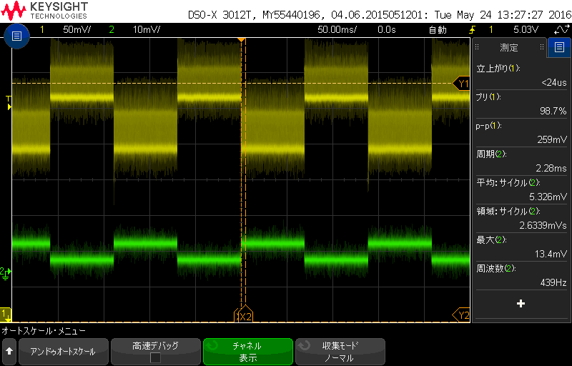The image size is (572, 366).
Task: Toggle the 高速デバッグ checkbox
Action: (x=155, y=357)
